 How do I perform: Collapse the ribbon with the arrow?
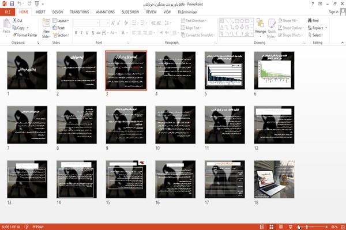pyautogui.click(x=342, y=43)
